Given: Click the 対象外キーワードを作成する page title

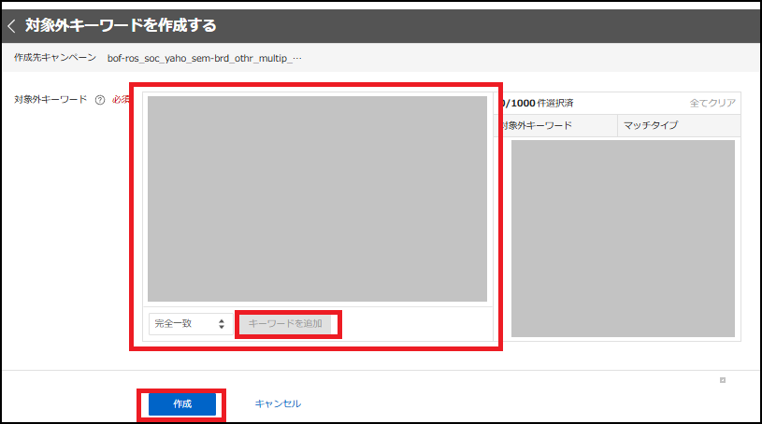Looking at the screenshot, I should click(121, 26).
